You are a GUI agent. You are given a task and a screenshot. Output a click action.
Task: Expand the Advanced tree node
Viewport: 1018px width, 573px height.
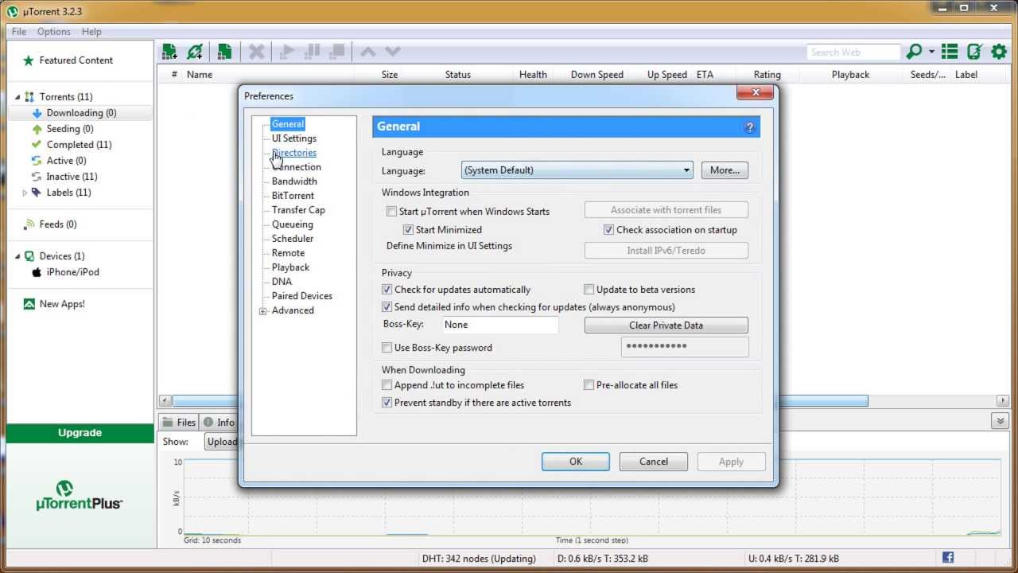click(x=263, y=311)
